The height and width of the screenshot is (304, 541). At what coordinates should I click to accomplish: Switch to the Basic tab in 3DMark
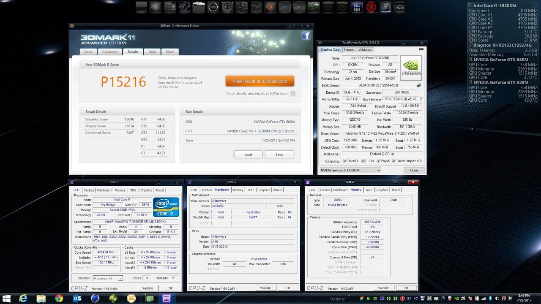coord(88,52)
